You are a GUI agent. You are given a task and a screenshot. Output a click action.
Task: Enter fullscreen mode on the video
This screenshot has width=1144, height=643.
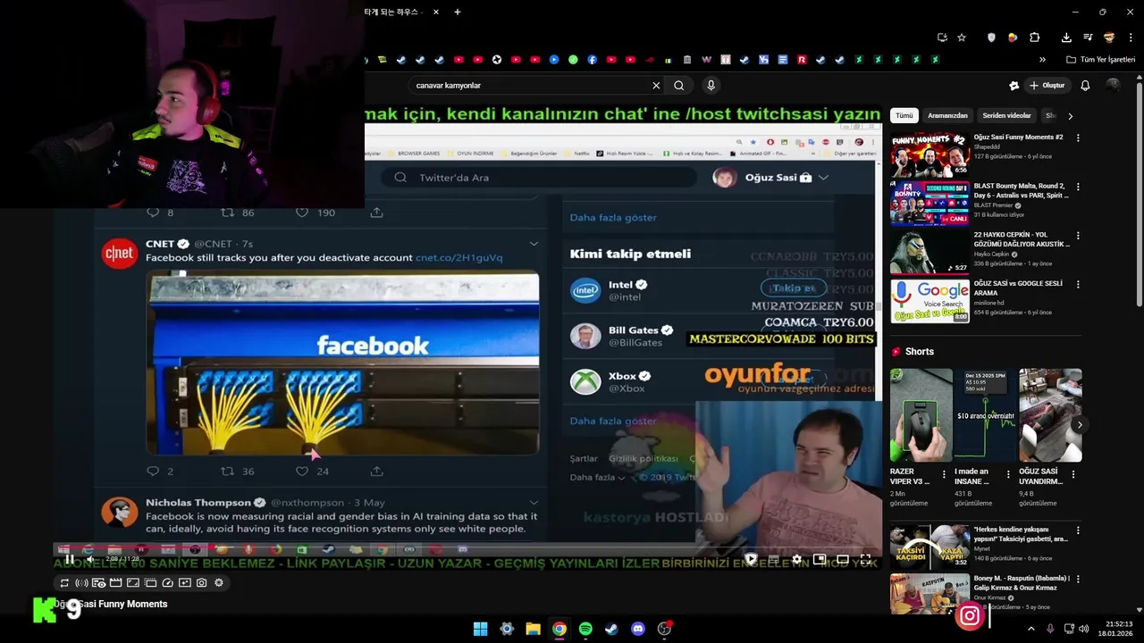865,560
